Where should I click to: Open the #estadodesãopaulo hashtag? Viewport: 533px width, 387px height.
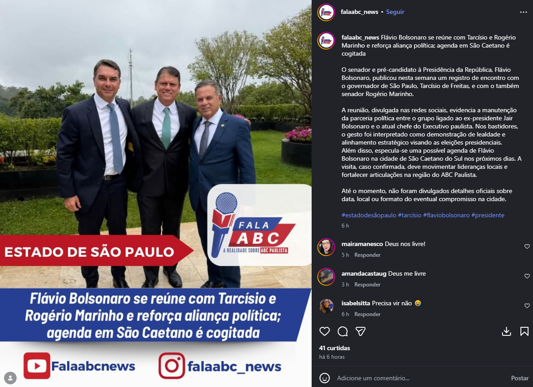click(x=369, y=215)
